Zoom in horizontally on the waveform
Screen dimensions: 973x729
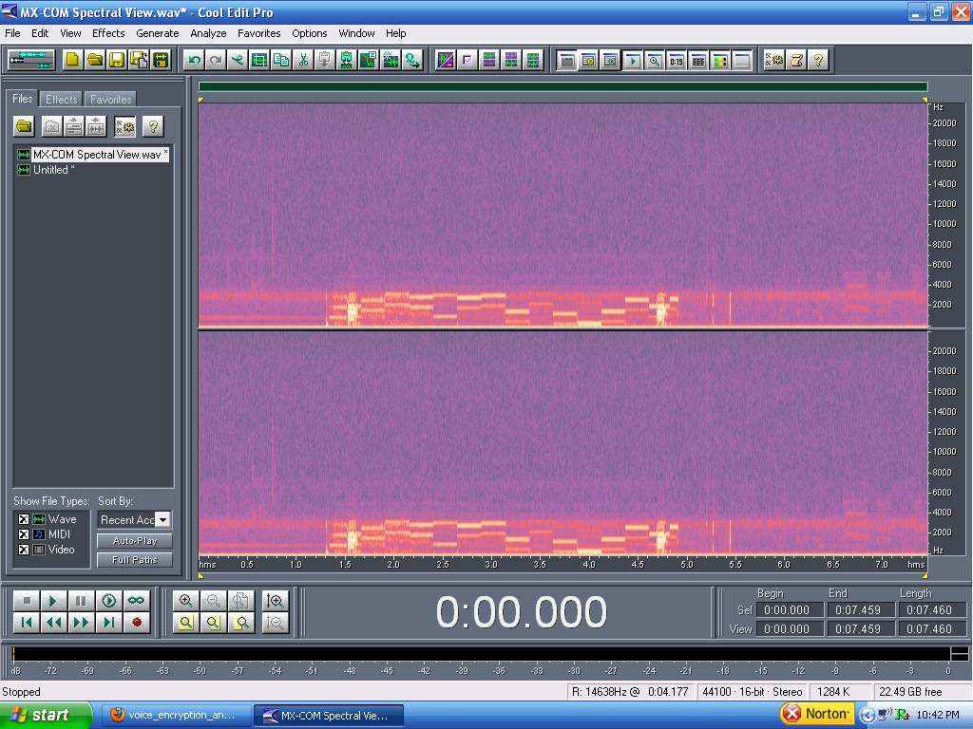coord(185,600)
